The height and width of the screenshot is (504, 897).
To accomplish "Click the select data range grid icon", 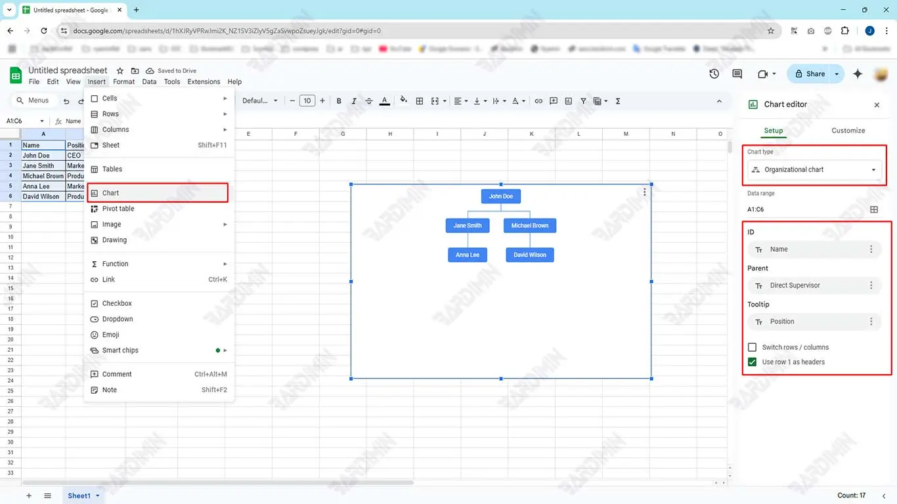I will tap(874, 209).
